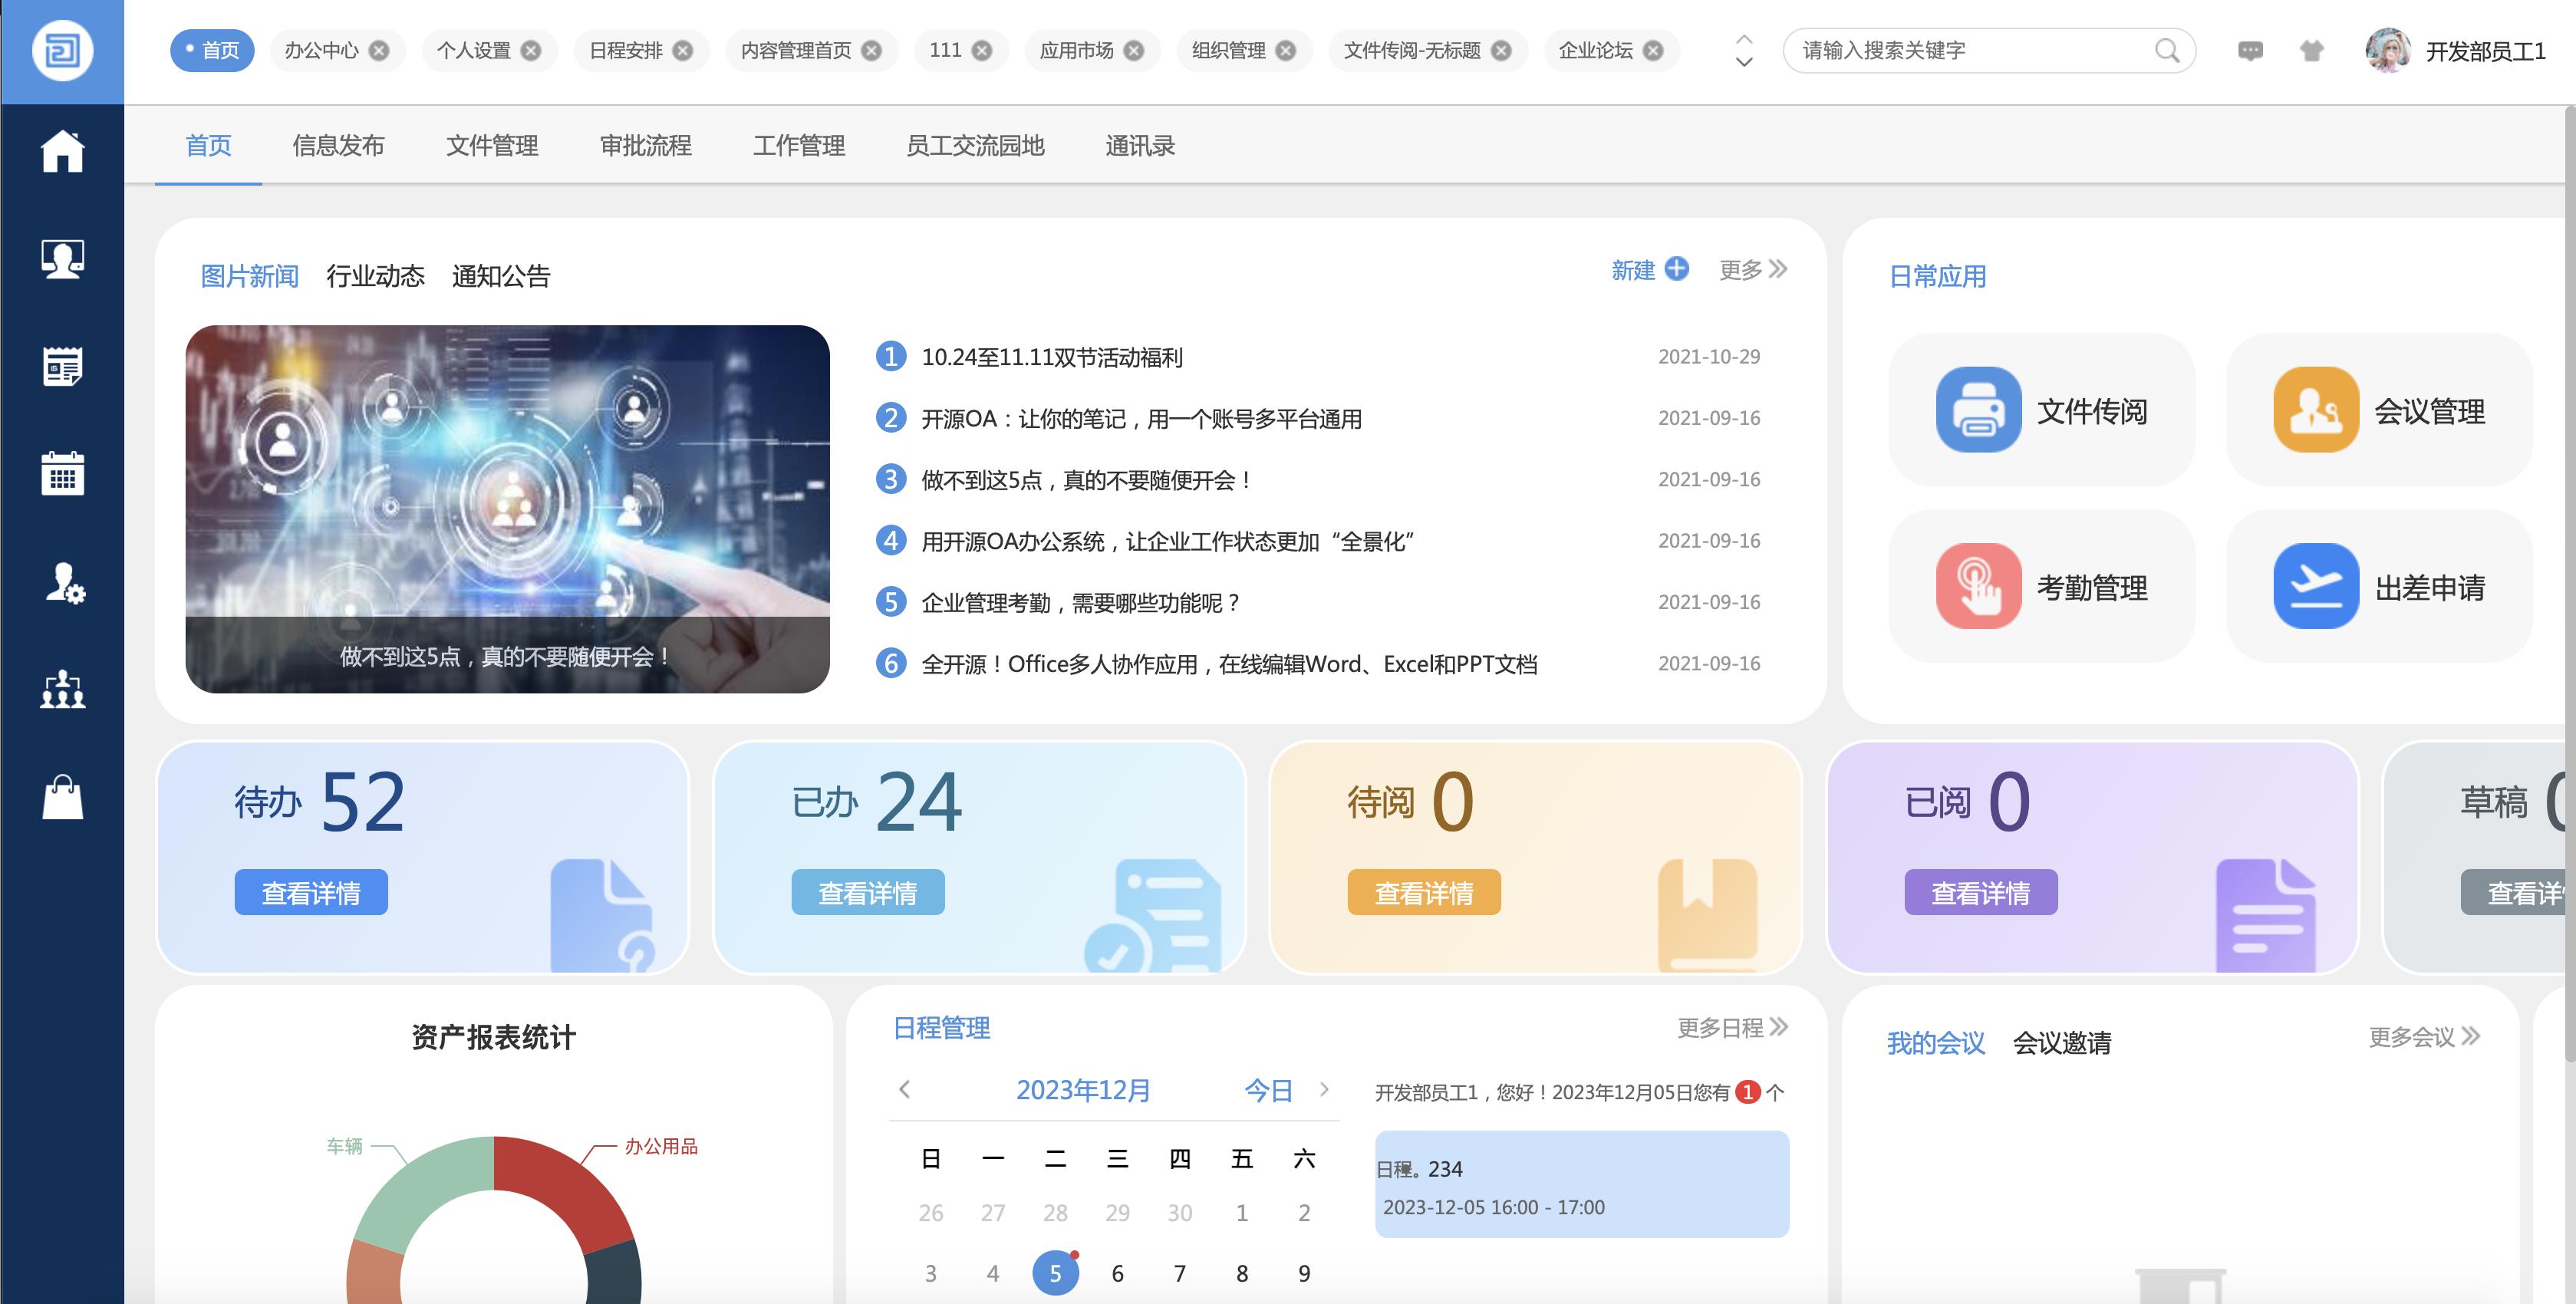The height and width of the screenshot is (1304, 2576).
Task: Click the OA logo icon at top of sidebar
Action: click(x=62, y=50)
